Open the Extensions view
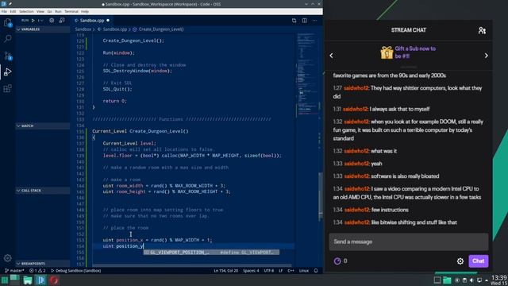 7,88
